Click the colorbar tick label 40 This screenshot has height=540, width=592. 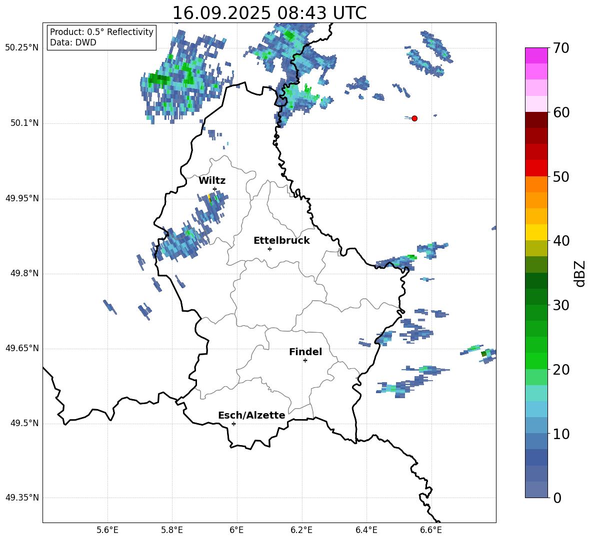pyautogui.click(x=561, y=241)
